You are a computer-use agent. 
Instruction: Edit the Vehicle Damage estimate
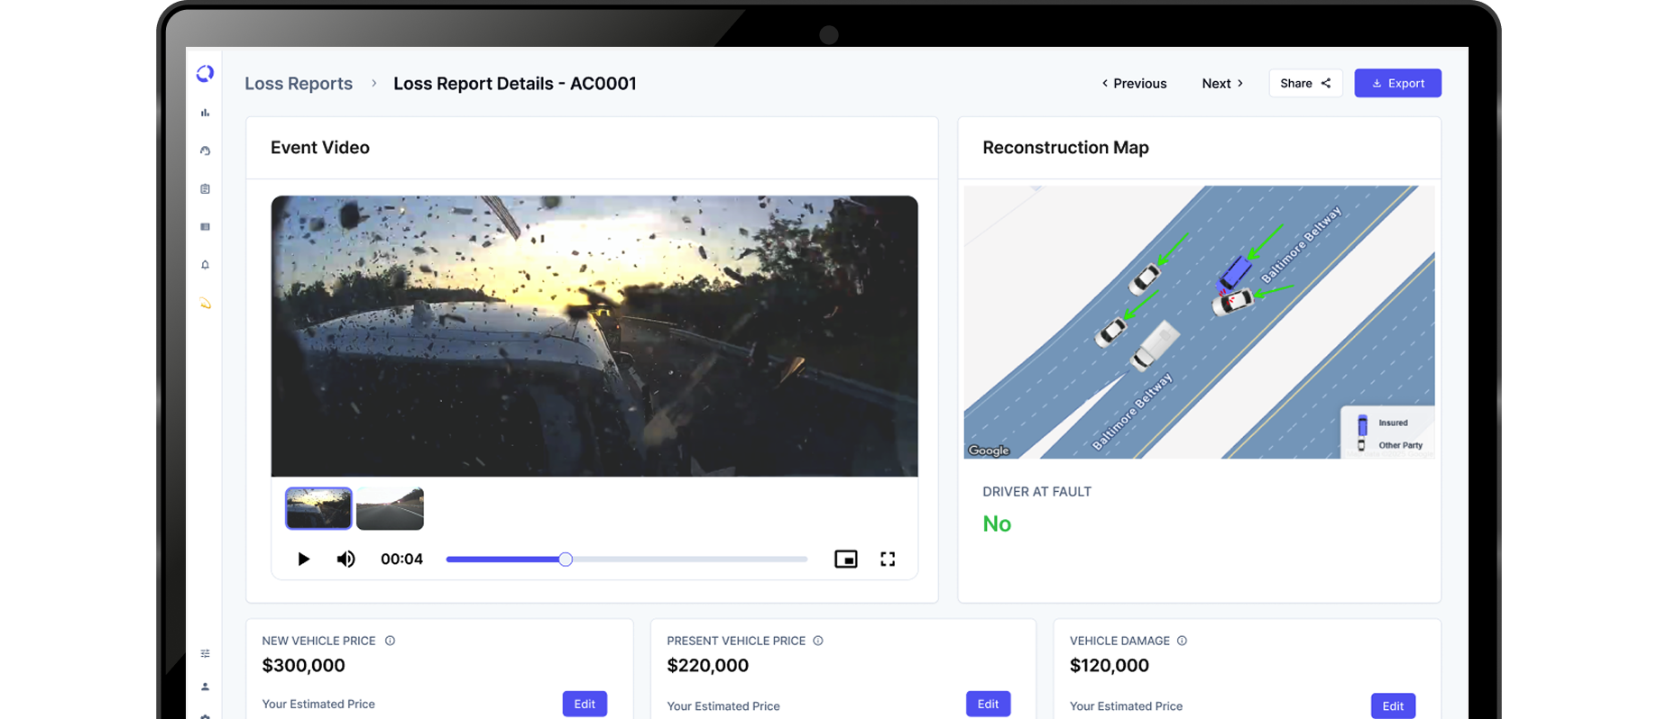point(1393,706)
